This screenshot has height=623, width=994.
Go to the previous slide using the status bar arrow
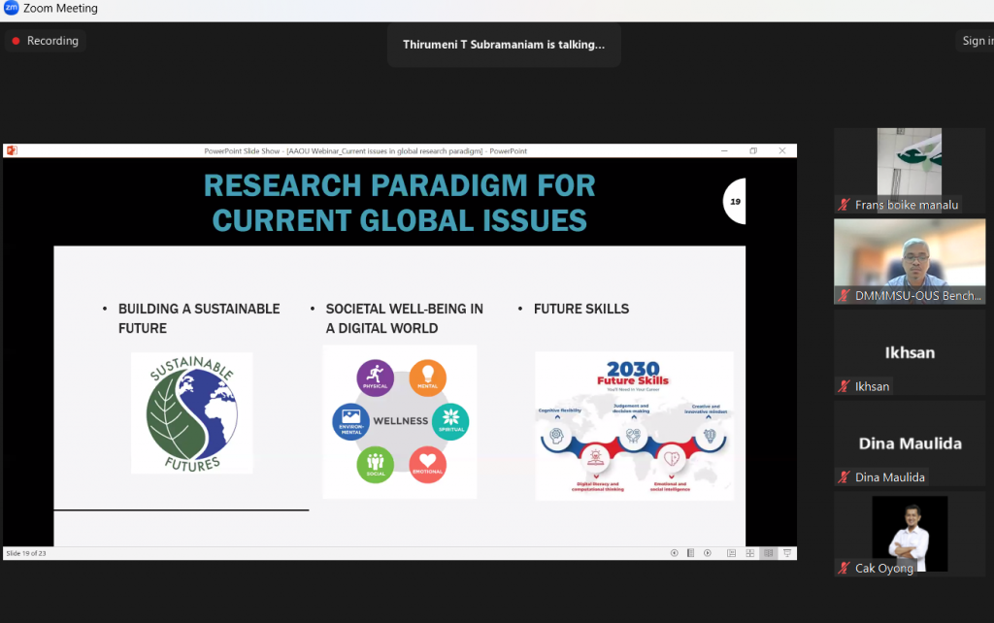674,553
